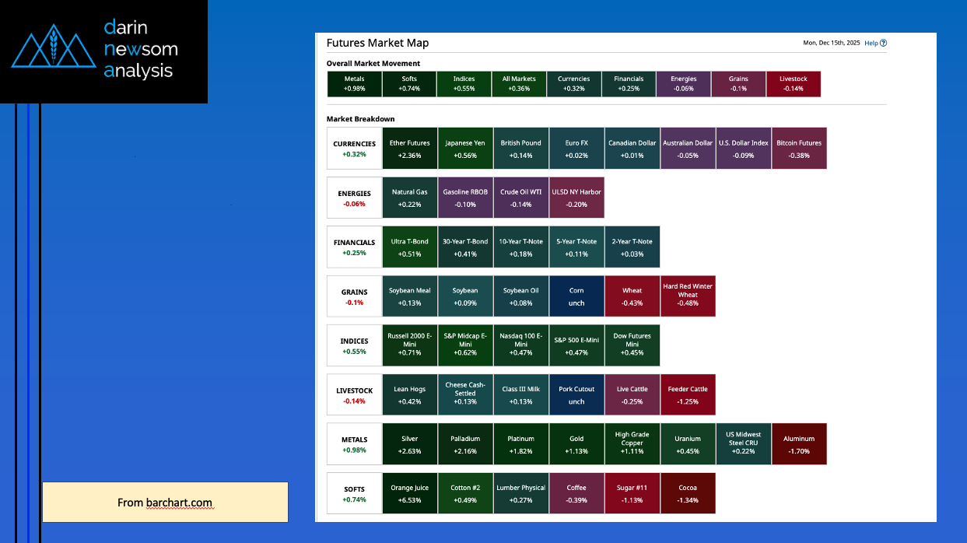Open the Orange Juice tile

click(x=409, y=493)
